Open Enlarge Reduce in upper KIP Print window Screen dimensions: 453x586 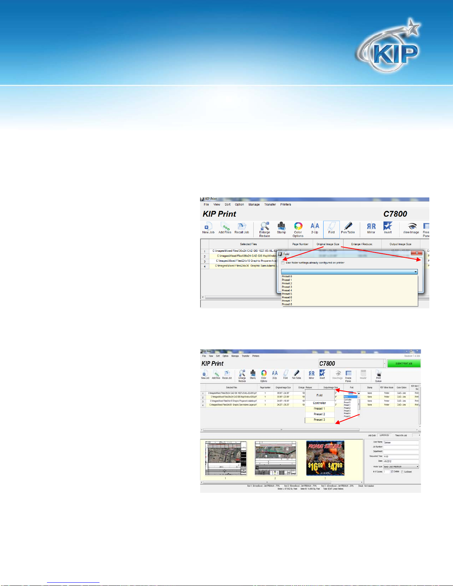pyautogui.click(x=264, y=230)
